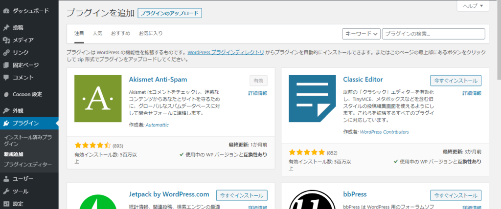The image size is (501, 209).
Task: Go to インストール済みプラグイン submenu
Action: [28, 141]
